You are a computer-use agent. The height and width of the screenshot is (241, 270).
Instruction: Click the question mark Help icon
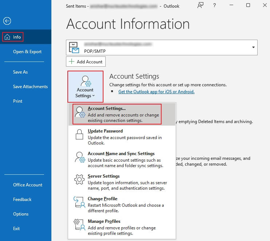coord(214,5)
